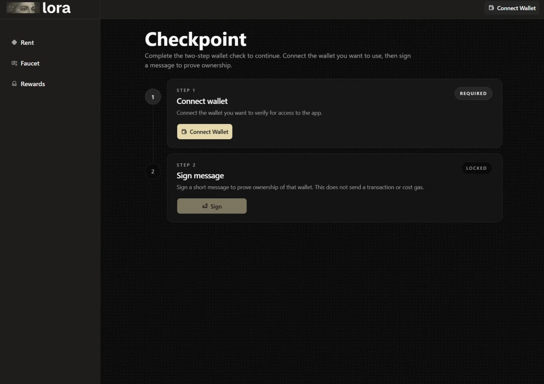The width and height of the screenshot is (544, 384).
Task: Connect wallet from the top-right header
Action: [x=512, y=8]
